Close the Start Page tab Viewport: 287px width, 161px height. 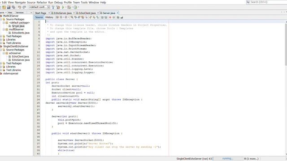point(49,13)
